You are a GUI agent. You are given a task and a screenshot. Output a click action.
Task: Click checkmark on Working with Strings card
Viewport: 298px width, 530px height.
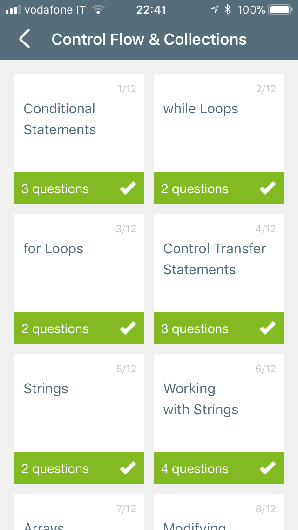tap(268, 468)
